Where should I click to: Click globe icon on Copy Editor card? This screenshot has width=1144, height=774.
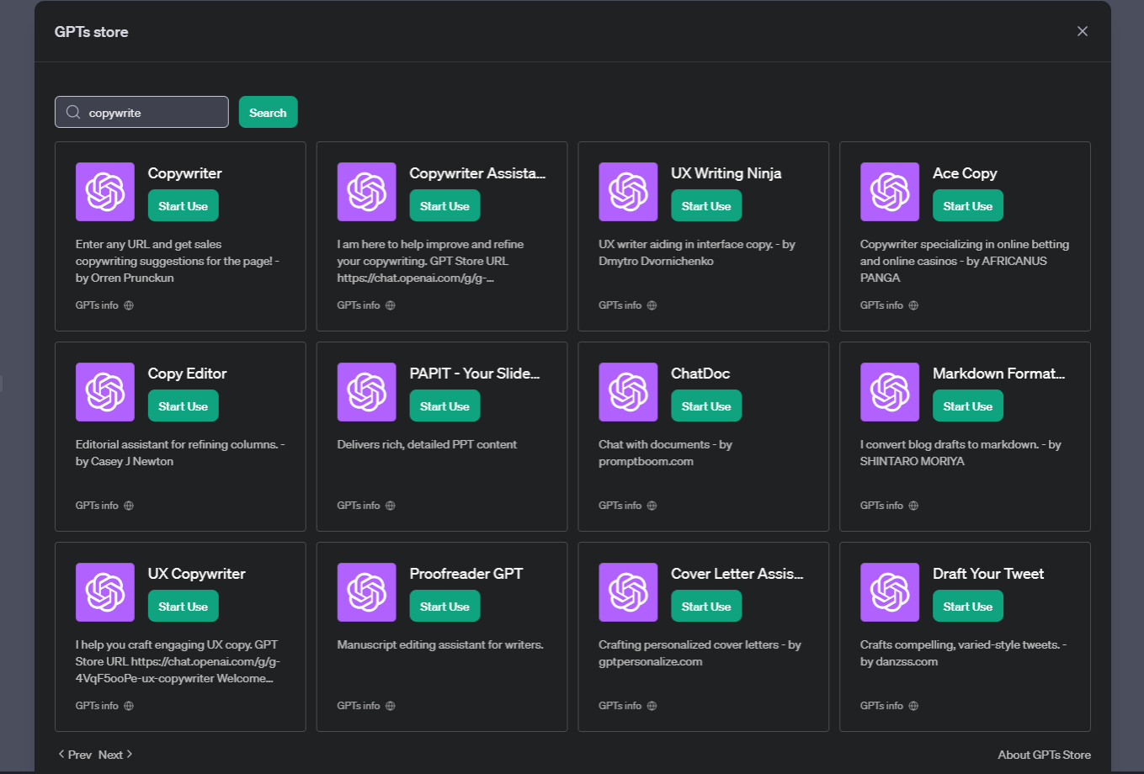(x=129, y=506)
